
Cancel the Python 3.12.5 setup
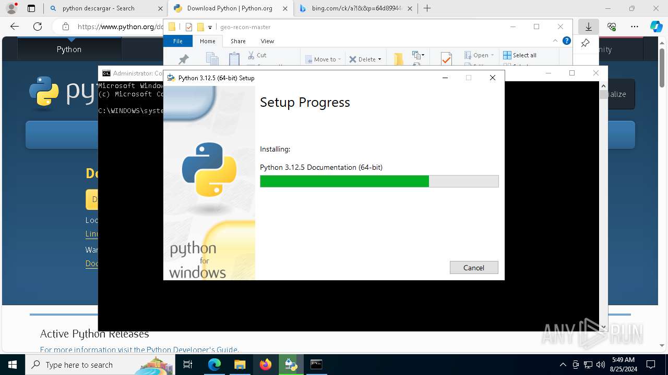(x=474, y=267)
